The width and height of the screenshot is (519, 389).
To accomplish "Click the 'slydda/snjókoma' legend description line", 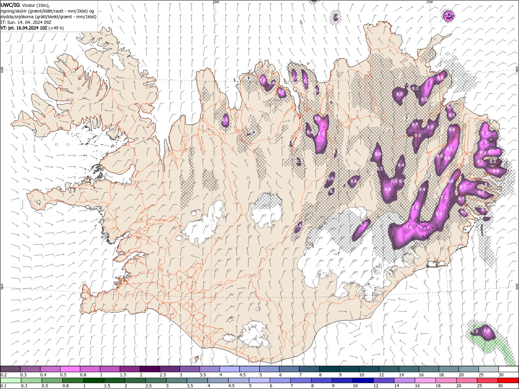I will [x=49, y=17].
